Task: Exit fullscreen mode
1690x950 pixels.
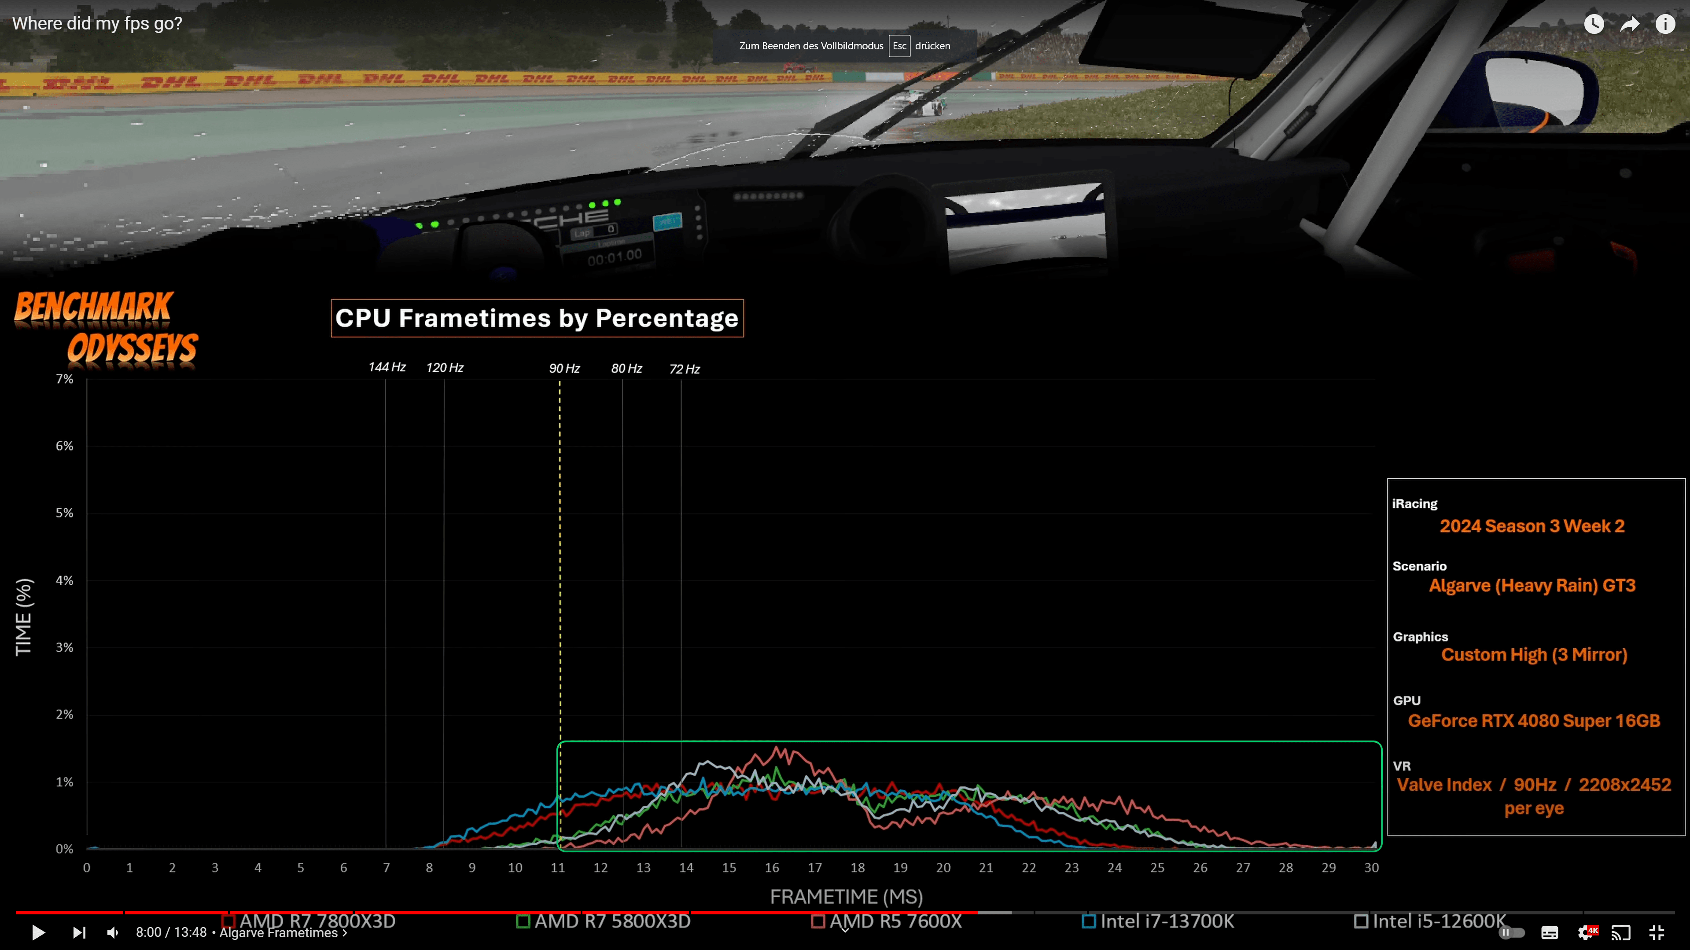Action: pyautogui.click(x=1657, y=932)
